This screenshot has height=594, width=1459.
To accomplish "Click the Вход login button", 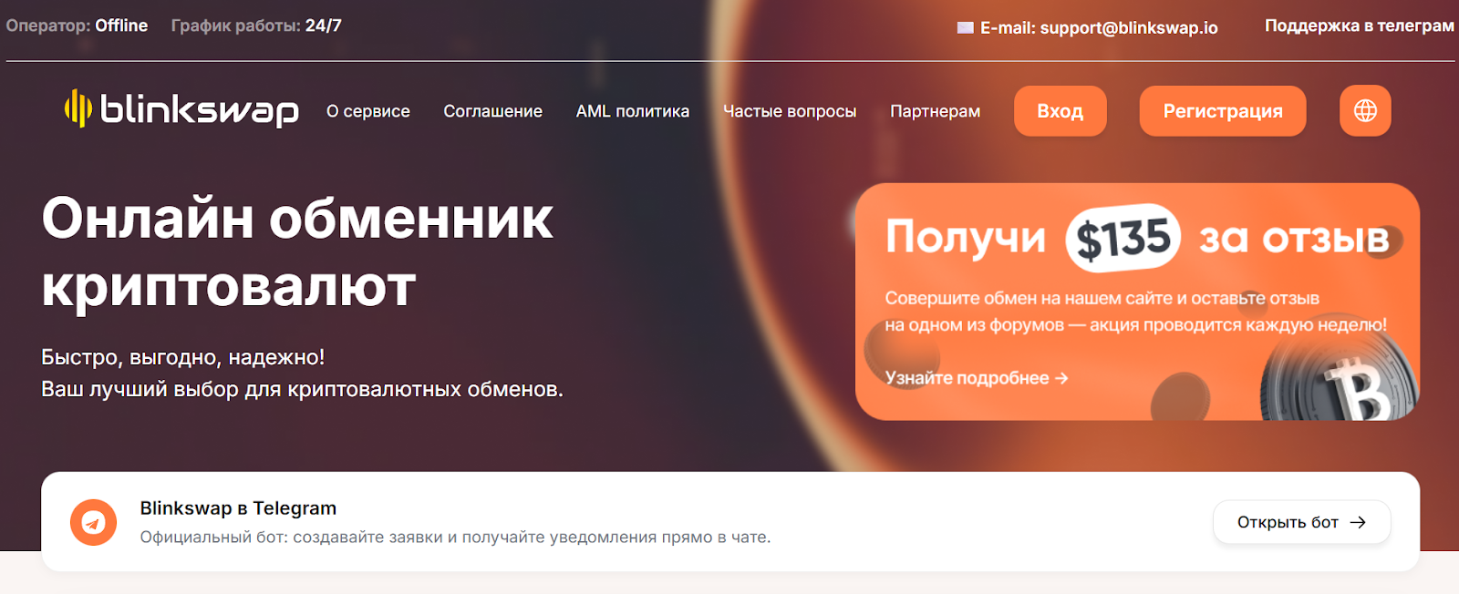I will (x=1060, y=111).
